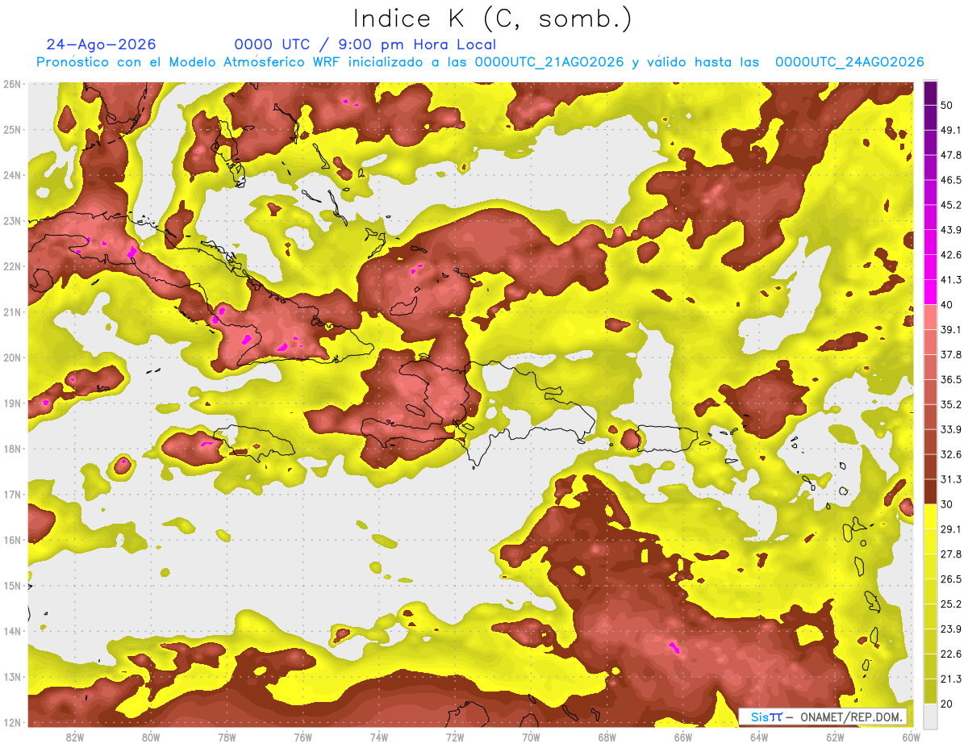Click the longitude label "74W"

pyautogui.click(x=379, y=737)
